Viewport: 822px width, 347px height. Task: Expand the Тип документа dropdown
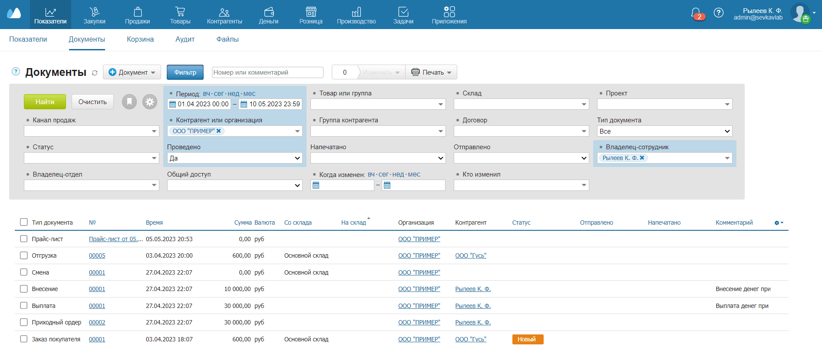pyautogui.click(x=664, y=131)
